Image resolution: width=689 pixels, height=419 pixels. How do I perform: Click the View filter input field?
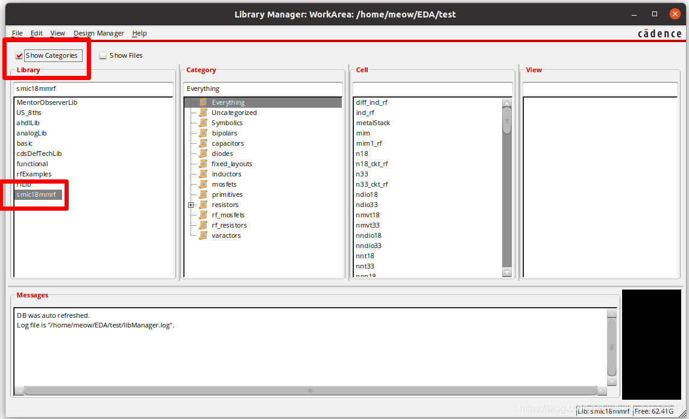click(600, 89)
